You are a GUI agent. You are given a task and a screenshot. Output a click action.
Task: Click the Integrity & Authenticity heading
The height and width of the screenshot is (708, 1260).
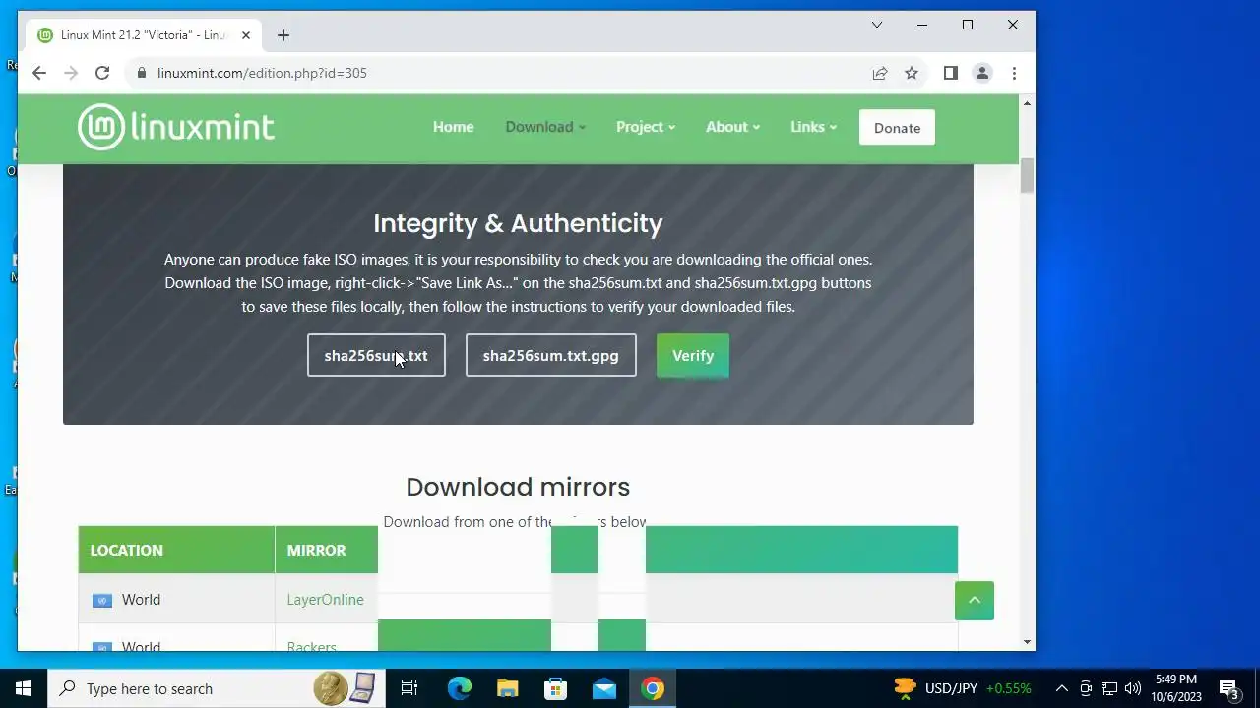[518, 223]
